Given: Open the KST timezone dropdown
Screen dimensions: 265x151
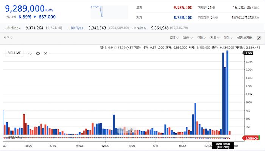Looking at the screenshot, I should [174, 38].
